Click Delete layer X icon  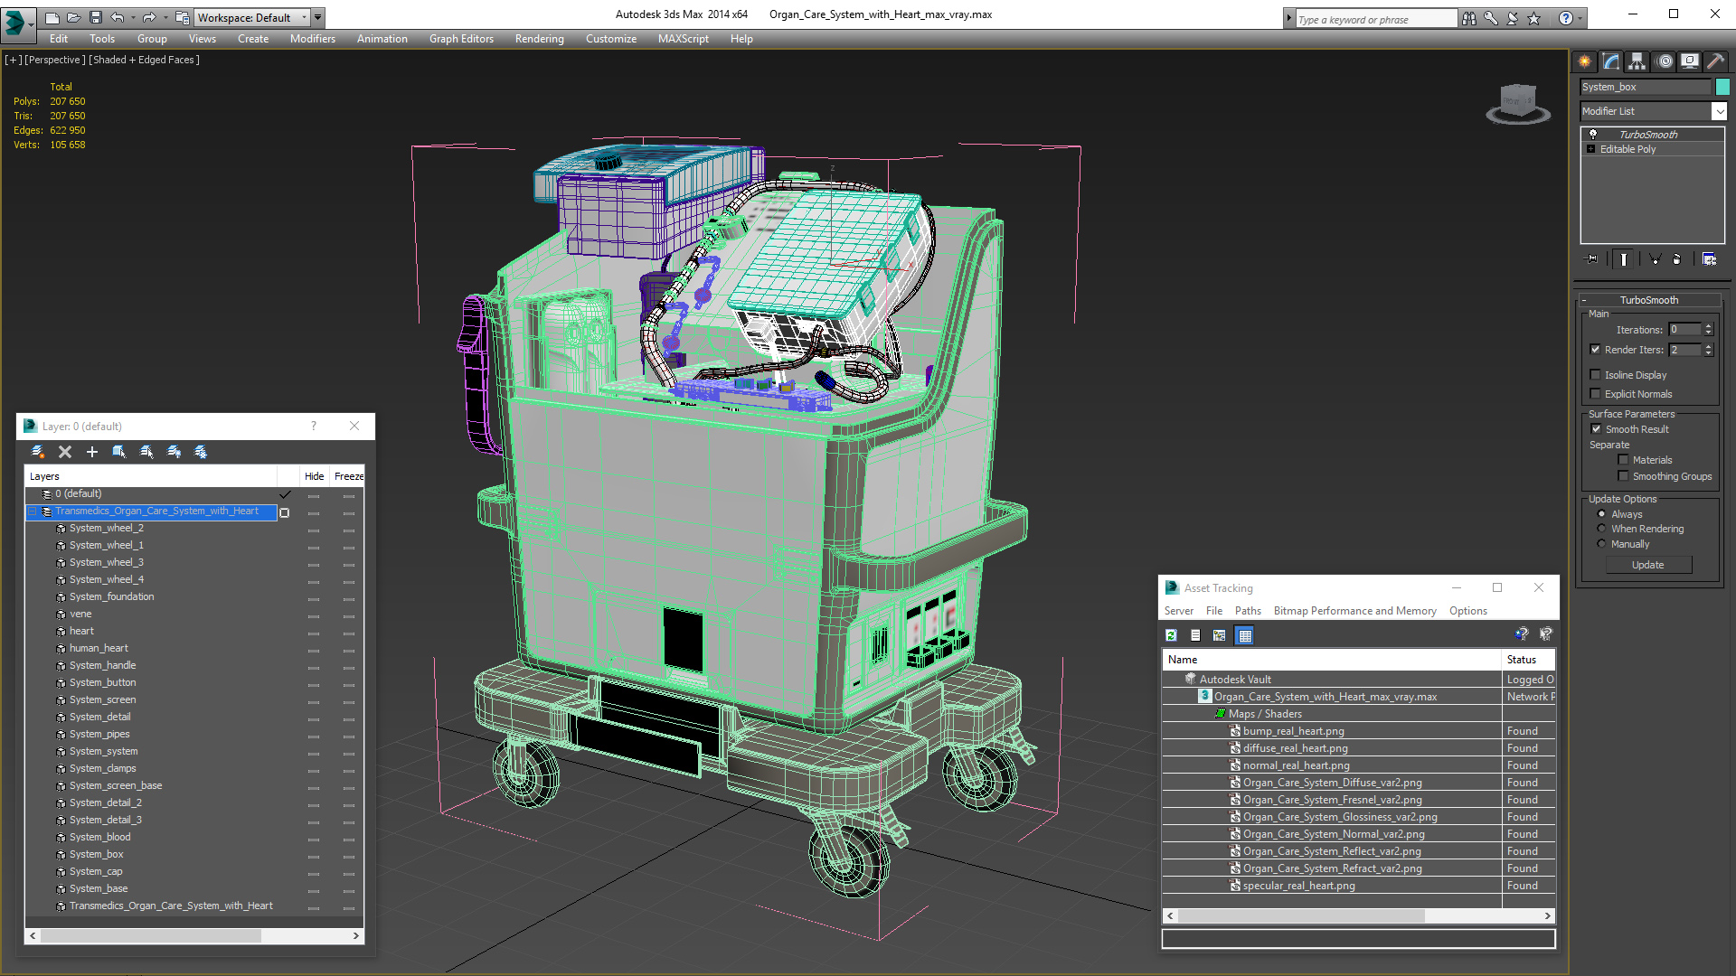pyautogui.click(x=65, y=452)
